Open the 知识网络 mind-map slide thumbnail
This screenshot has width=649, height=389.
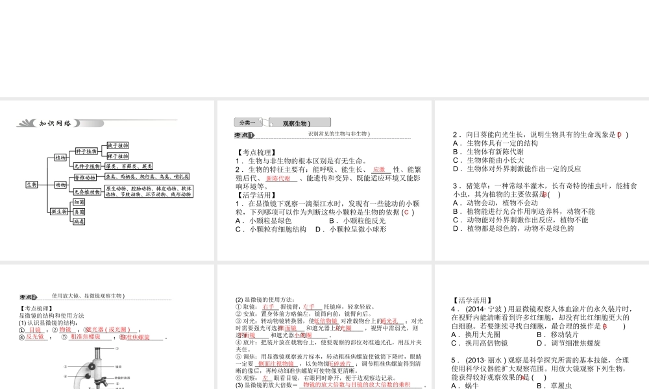107,180
